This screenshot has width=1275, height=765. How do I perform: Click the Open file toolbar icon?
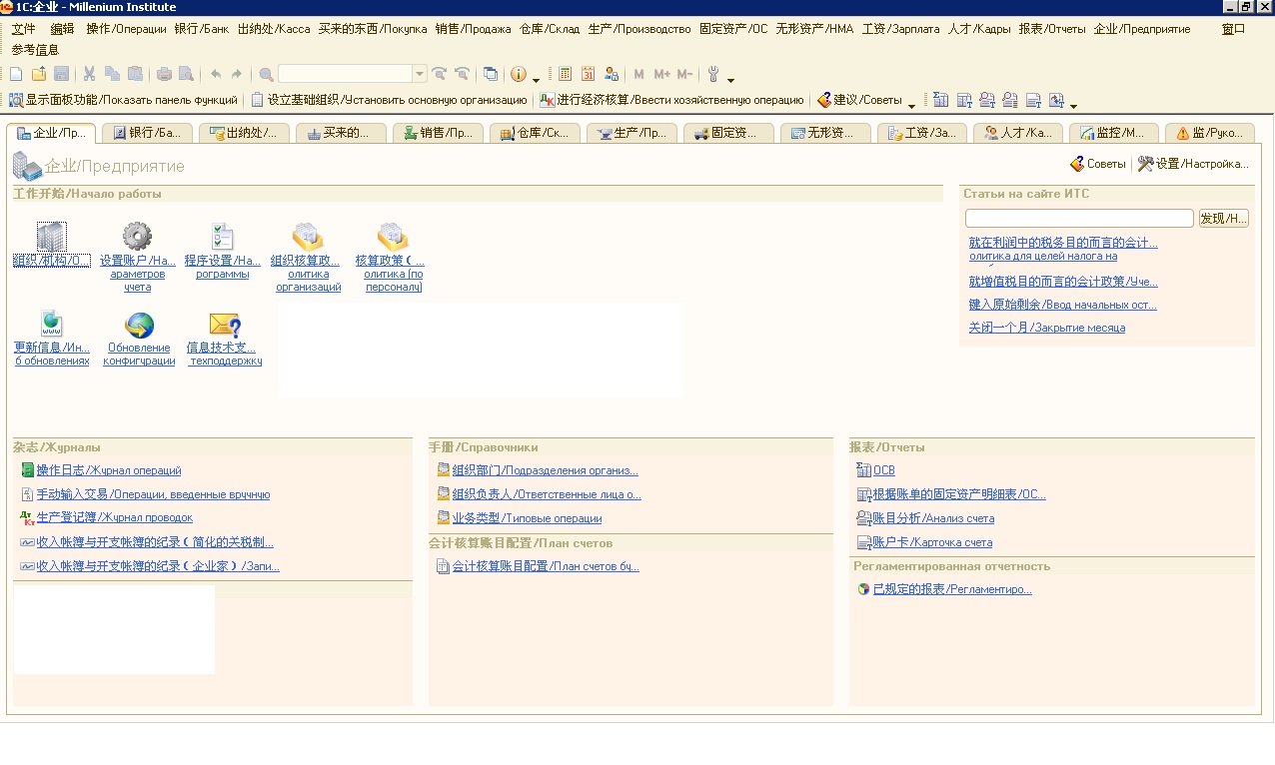coord(39,74)
